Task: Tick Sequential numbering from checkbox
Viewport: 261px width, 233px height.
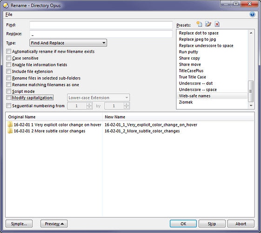Action: (9, 106)
